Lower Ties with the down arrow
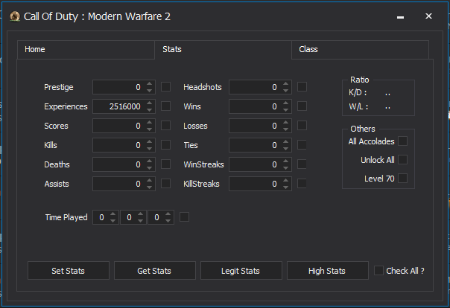450x308 pixels. coord(285,149)
